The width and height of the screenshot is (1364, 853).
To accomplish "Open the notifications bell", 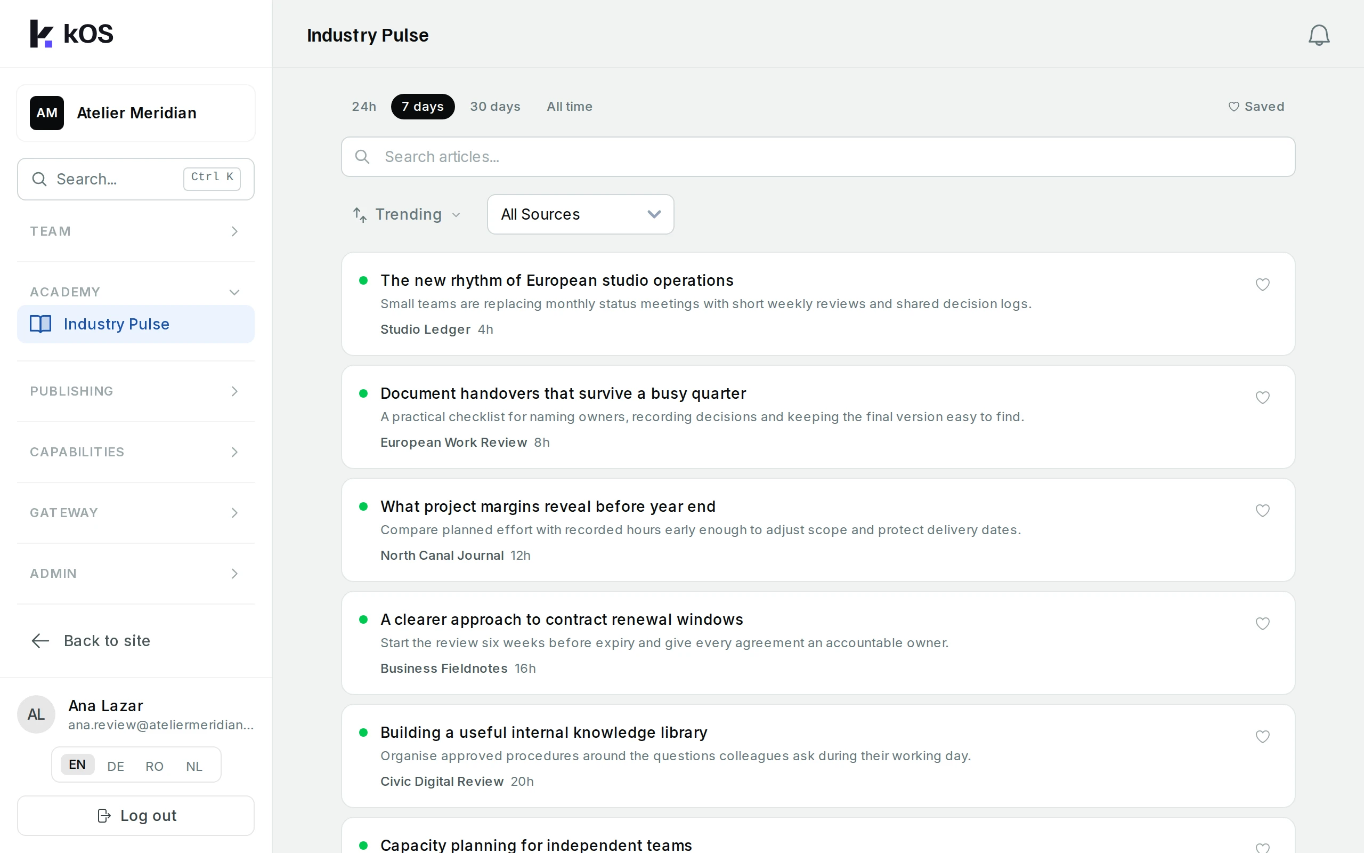I will click(1318, 35).
